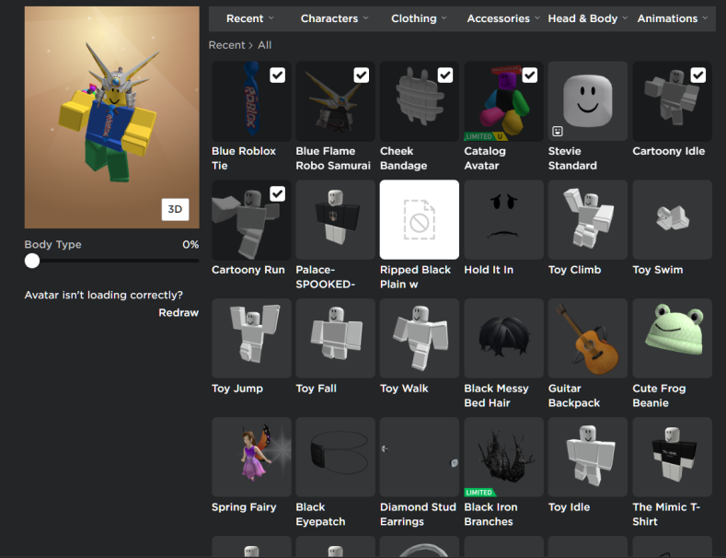Select the Blue Roblox Tie item image
Viewport: 726px width, 558px height.
(x=251, y=101)
